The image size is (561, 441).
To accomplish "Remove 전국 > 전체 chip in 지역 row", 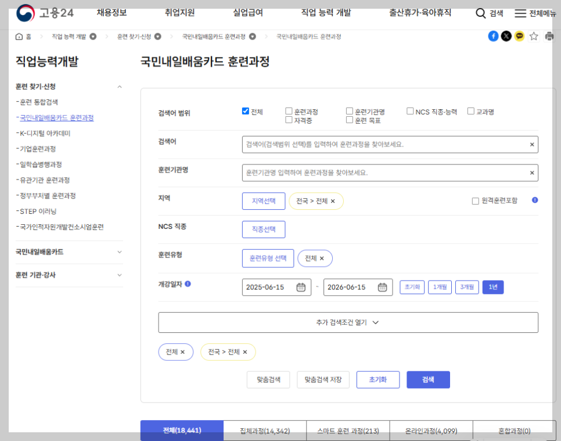I will click(x=333, y=201).
